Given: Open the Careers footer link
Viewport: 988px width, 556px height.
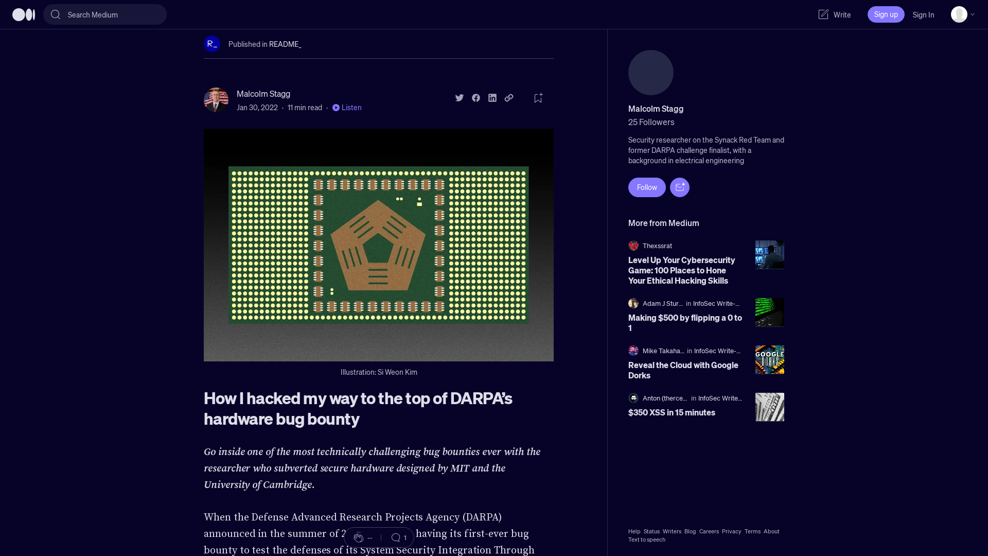Looking at the screenshot, I should tap(709, 531).
